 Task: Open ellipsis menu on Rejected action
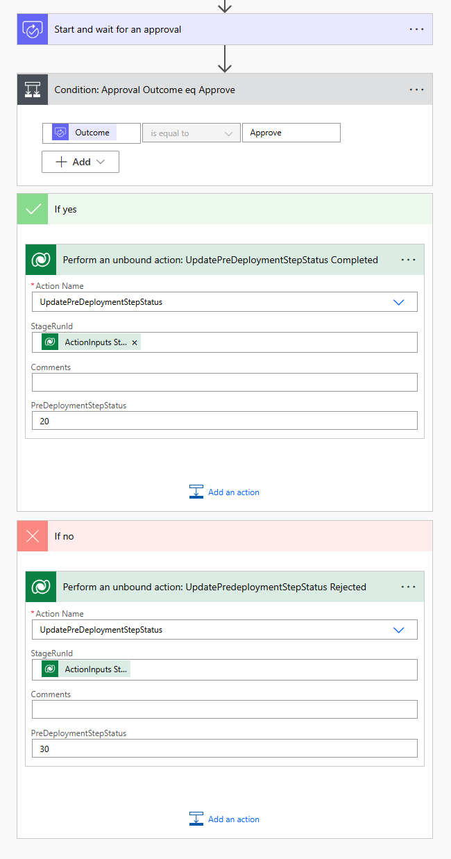tap(408, 587)
